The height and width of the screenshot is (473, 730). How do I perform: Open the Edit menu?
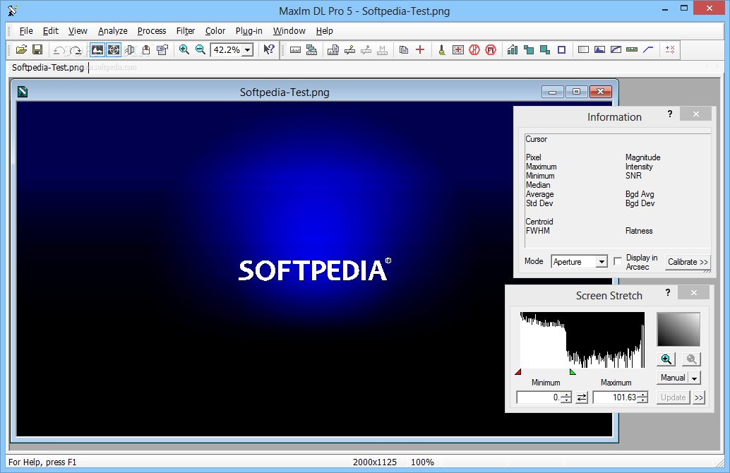coord(50,31)
